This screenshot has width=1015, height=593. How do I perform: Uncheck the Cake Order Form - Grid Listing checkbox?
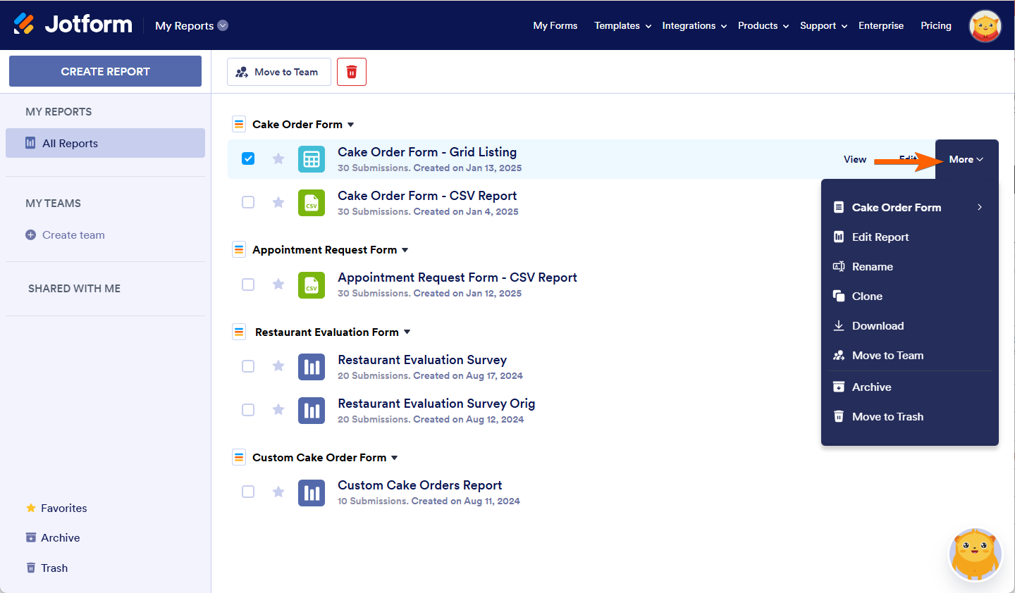pos(248,158)
